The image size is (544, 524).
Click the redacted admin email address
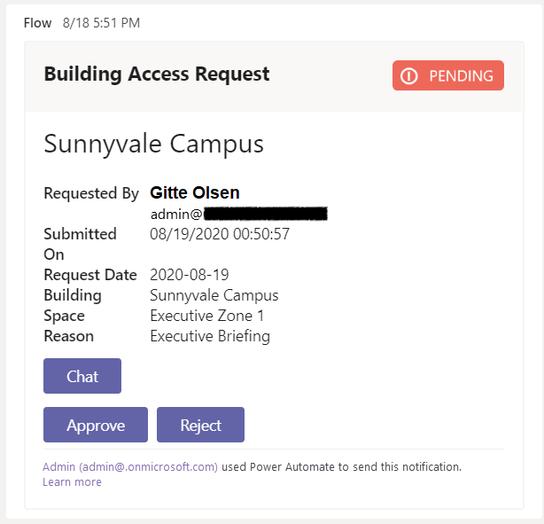click(x=239, y=213)
